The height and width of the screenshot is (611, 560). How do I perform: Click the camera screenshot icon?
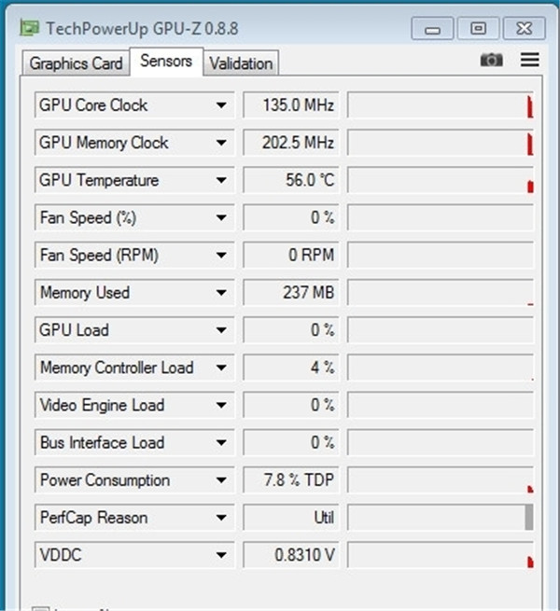click(491, 60)
